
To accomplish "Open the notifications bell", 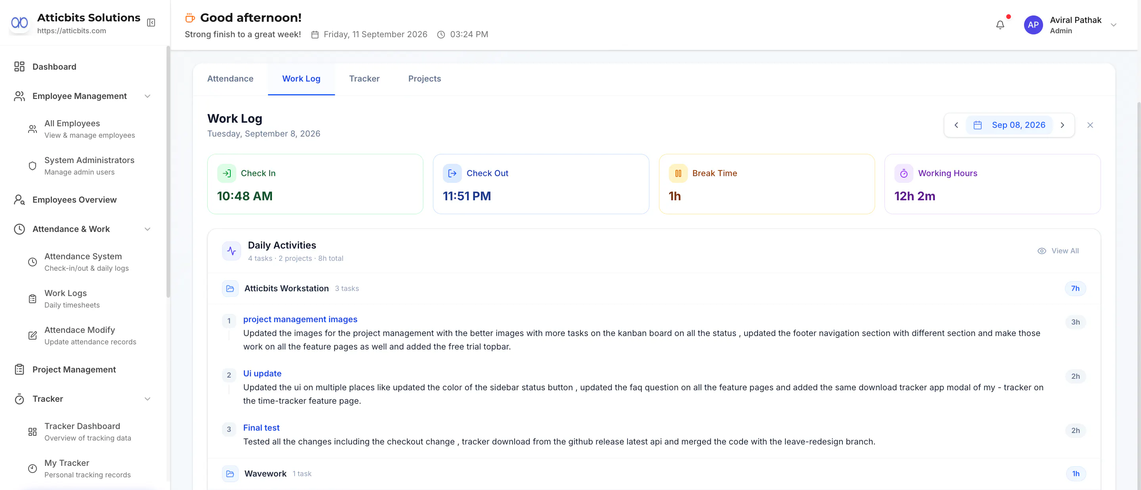I will [1000, 25].
